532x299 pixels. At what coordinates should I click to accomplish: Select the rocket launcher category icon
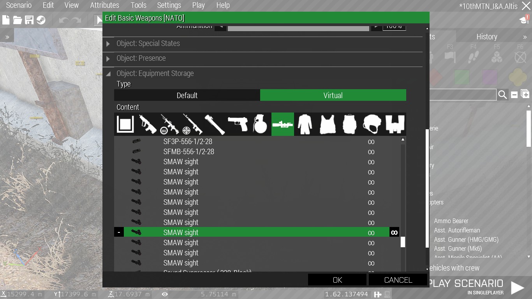tap(215, 124)
